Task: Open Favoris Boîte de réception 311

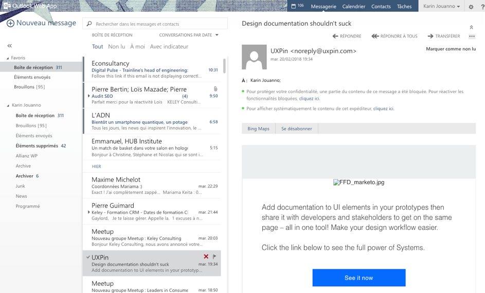Action: coord(42,67)
